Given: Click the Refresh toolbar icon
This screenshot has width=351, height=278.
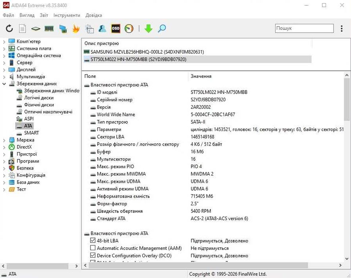Looking at the screenshot, I should 9,29.
